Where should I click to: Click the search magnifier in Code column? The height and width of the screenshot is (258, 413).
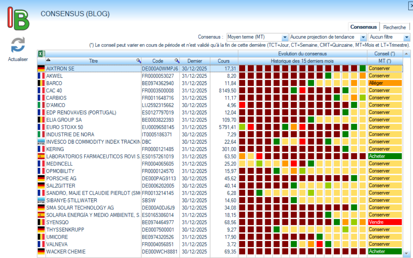coord(177,61)
